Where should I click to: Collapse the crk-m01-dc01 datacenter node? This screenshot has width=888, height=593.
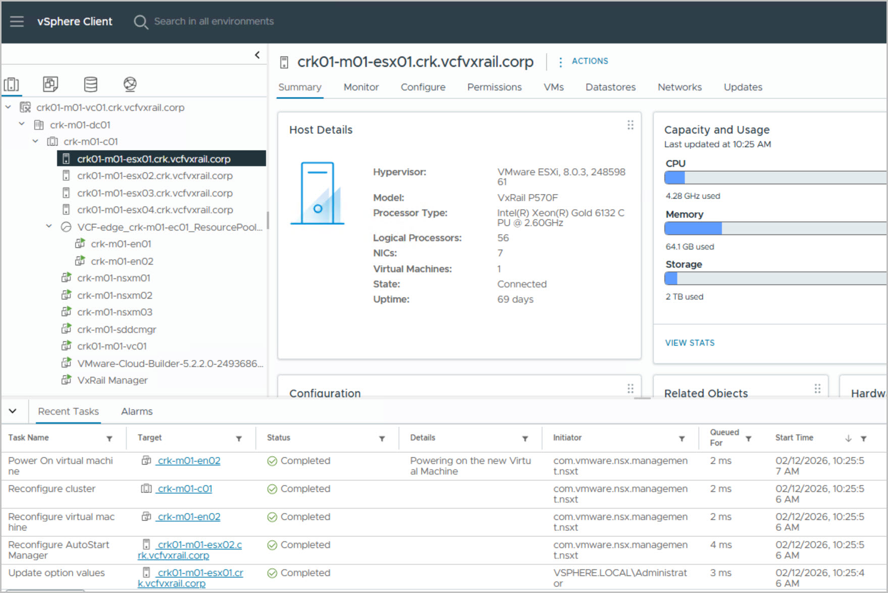pos(22,124)
